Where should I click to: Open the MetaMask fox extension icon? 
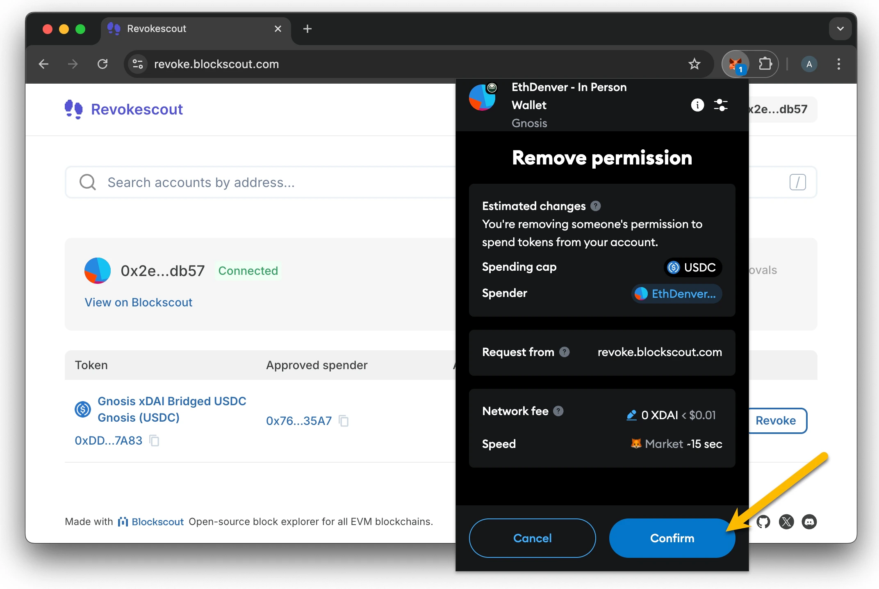736,64
